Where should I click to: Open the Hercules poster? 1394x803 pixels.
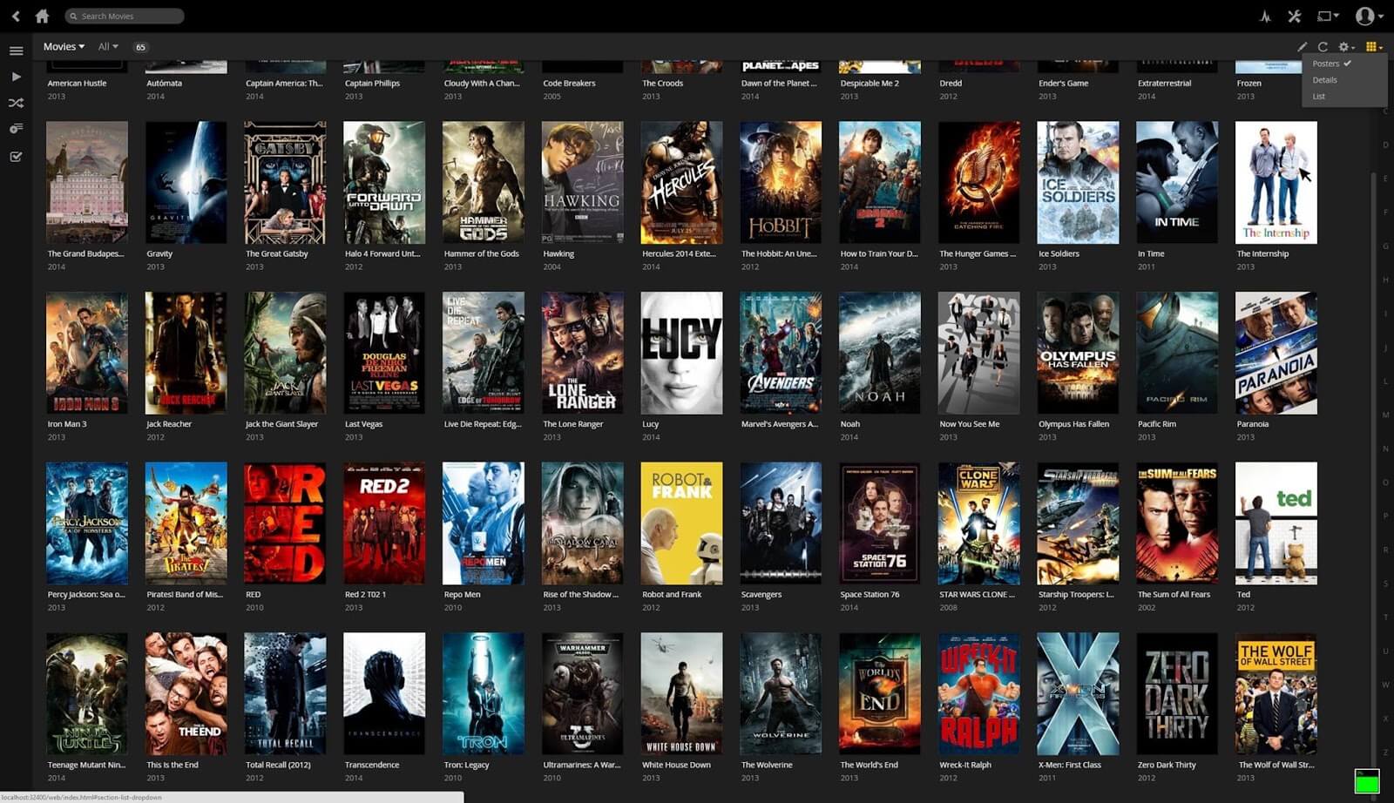tap(681, 182)
